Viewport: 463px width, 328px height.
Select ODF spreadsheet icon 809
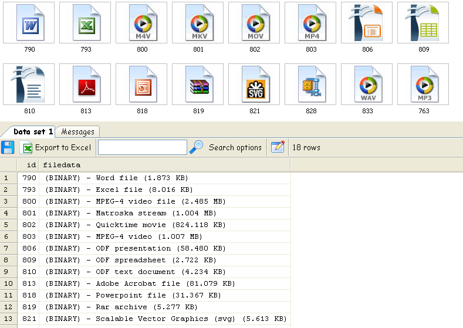point(423,23)
